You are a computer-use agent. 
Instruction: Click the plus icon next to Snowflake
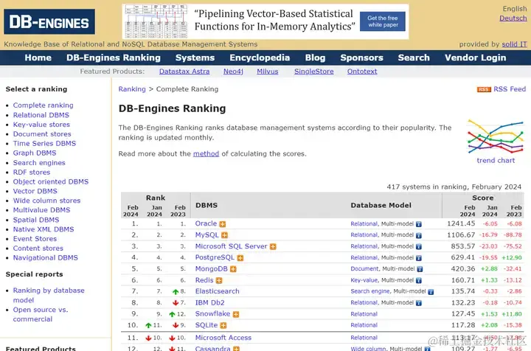(236, 314)
